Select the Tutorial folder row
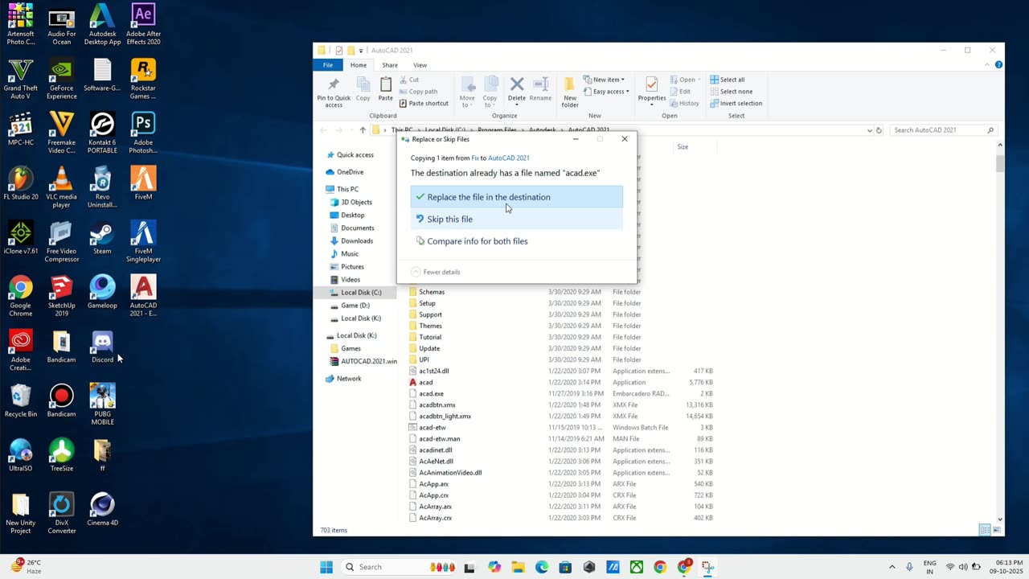This screenshot has height=579, width=1029. [x=563, y=337]
